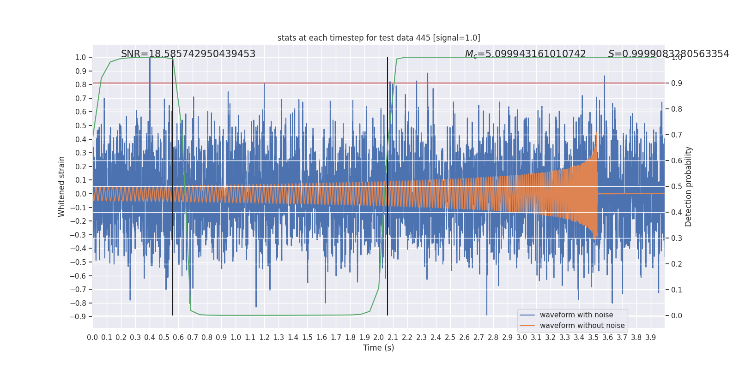Click the plot title for test data 445

pyautogui.click(x=379, y=38)
